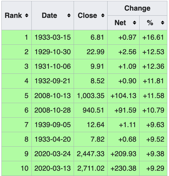Click the net change +209.93
Screen dimensions: 169x176
pyautogui.click(x=123, y=154)
